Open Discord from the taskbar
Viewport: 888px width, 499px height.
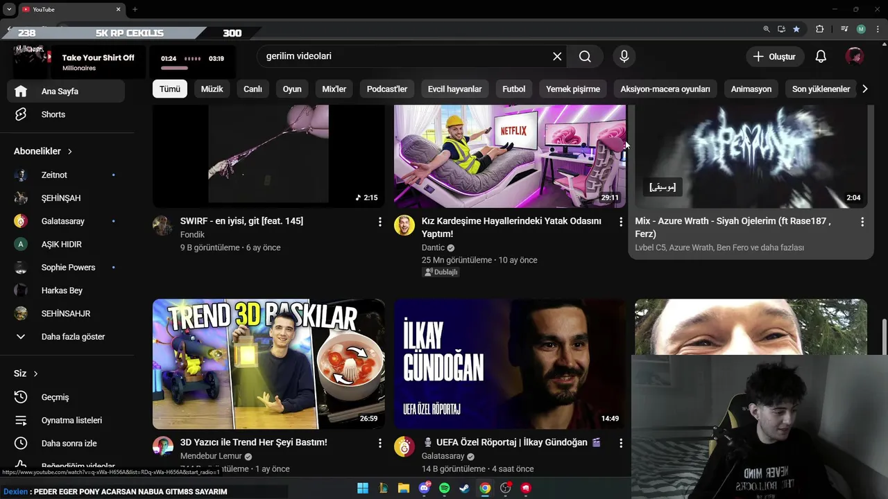(x=424, y=488)
